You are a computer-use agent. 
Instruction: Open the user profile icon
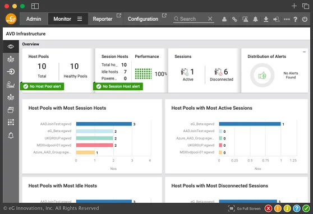tap(224, 19)
